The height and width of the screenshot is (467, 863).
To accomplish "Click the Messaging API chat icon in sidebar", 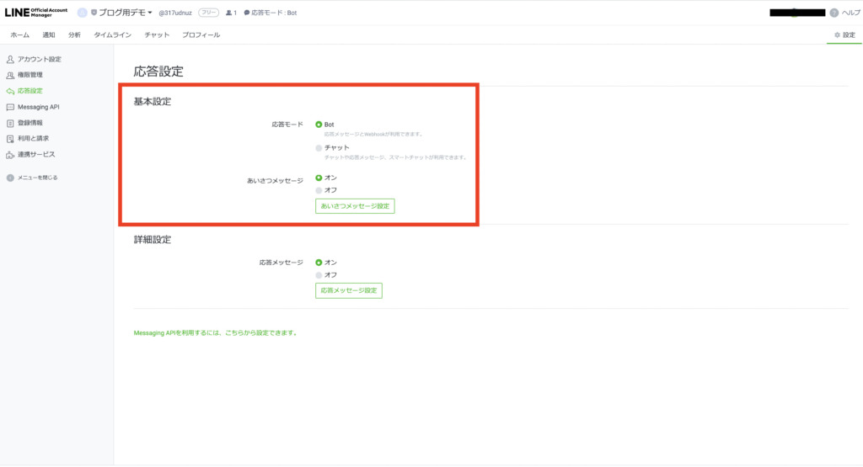I will [10, 108].
